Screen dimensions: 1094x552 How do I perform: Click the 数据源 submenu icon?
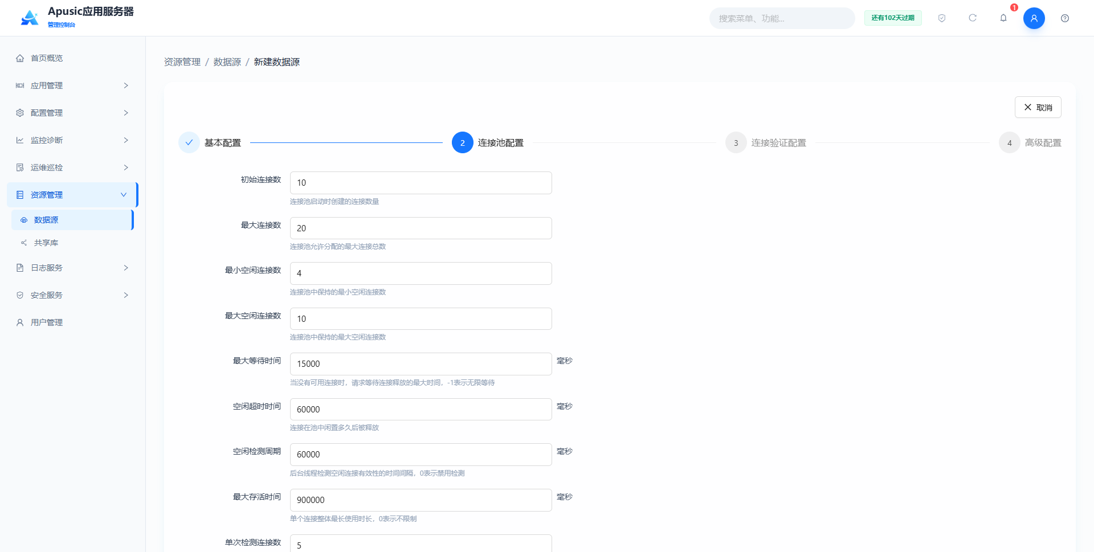(x=24, y=220)
